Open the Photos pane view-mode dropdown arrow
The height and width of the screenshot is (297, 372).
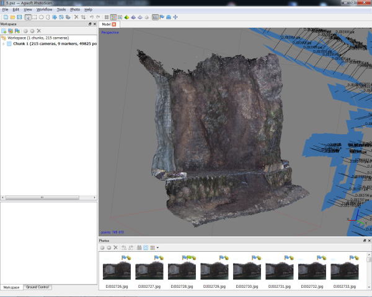157,247
